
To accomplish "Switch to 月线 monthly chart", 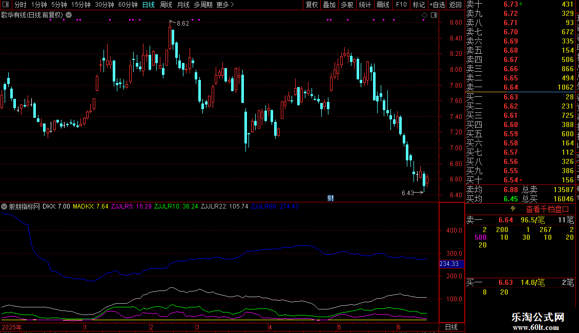I will (x=183, y=5).
